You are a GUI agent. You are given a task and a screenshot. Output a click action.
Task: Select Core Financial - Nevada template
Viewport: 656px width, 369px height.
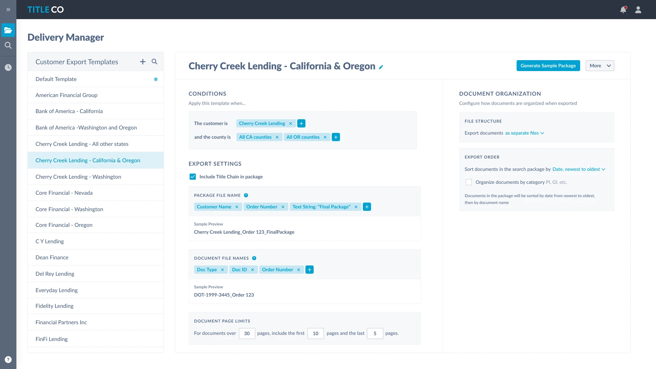pos(96,193)
